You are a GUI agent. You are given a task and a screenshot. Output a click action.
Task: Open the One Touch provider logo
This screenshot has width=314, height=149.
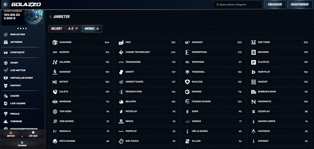tap(121, 141)
